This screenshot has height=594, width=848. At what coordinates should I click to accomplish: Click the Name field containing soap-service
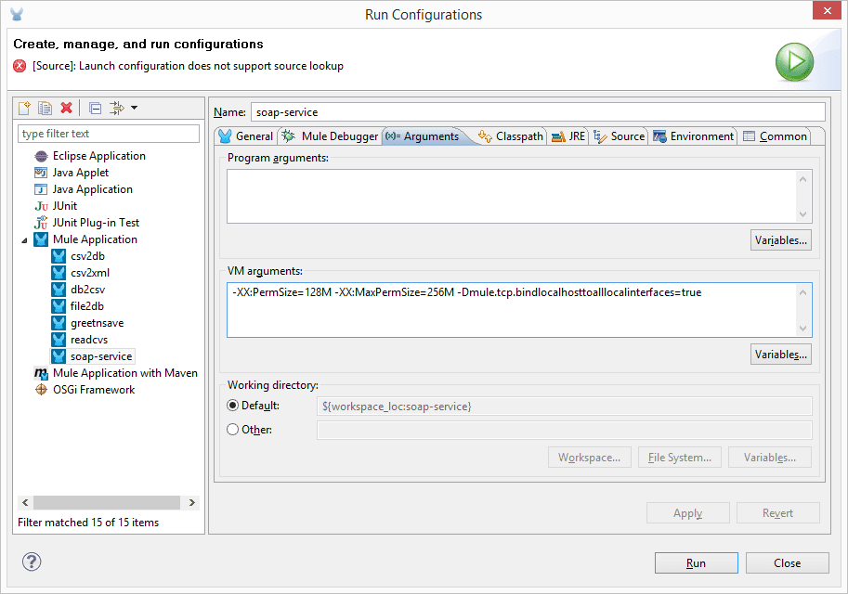pyautogui.click(x=538, y=112)
